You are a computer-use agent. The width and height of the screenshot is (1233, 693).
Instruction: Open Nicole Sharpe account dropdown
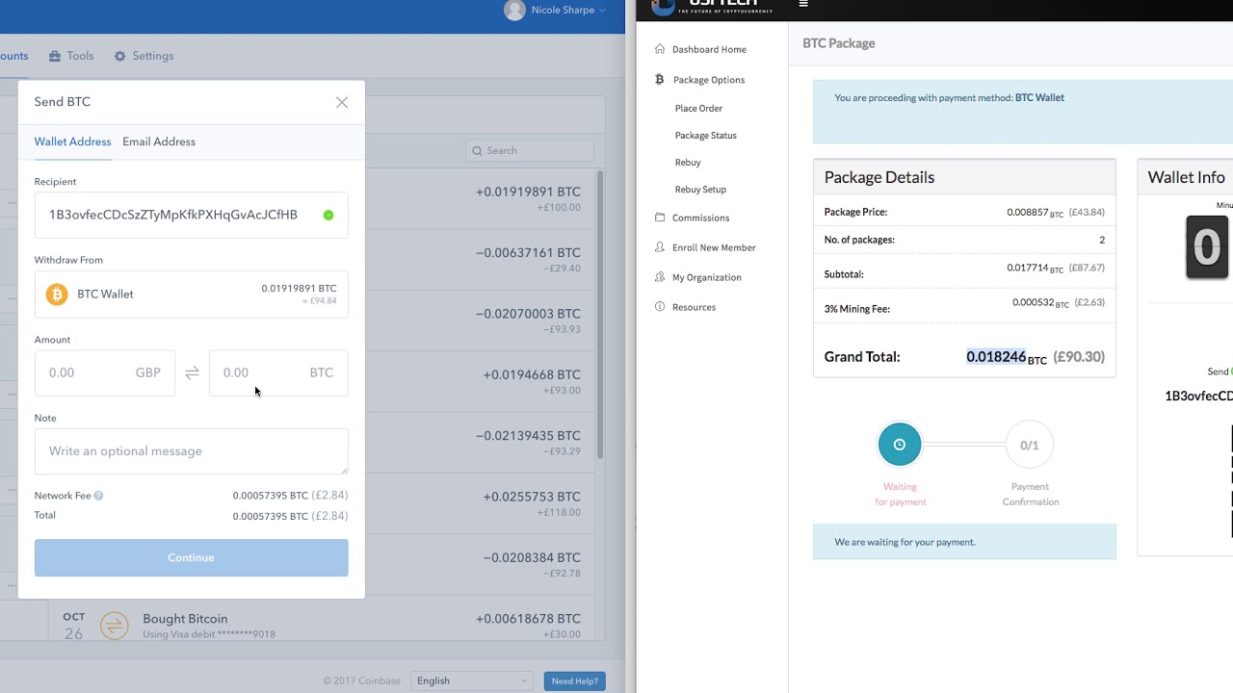click(x=556, y=11)
